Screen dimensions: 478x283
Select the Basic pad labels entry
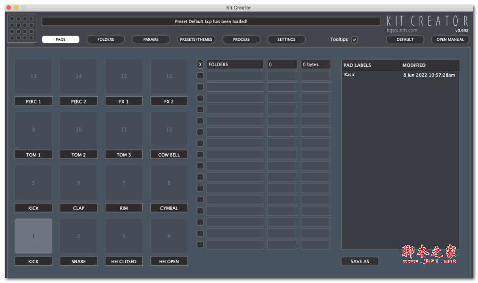coord(350,75)
